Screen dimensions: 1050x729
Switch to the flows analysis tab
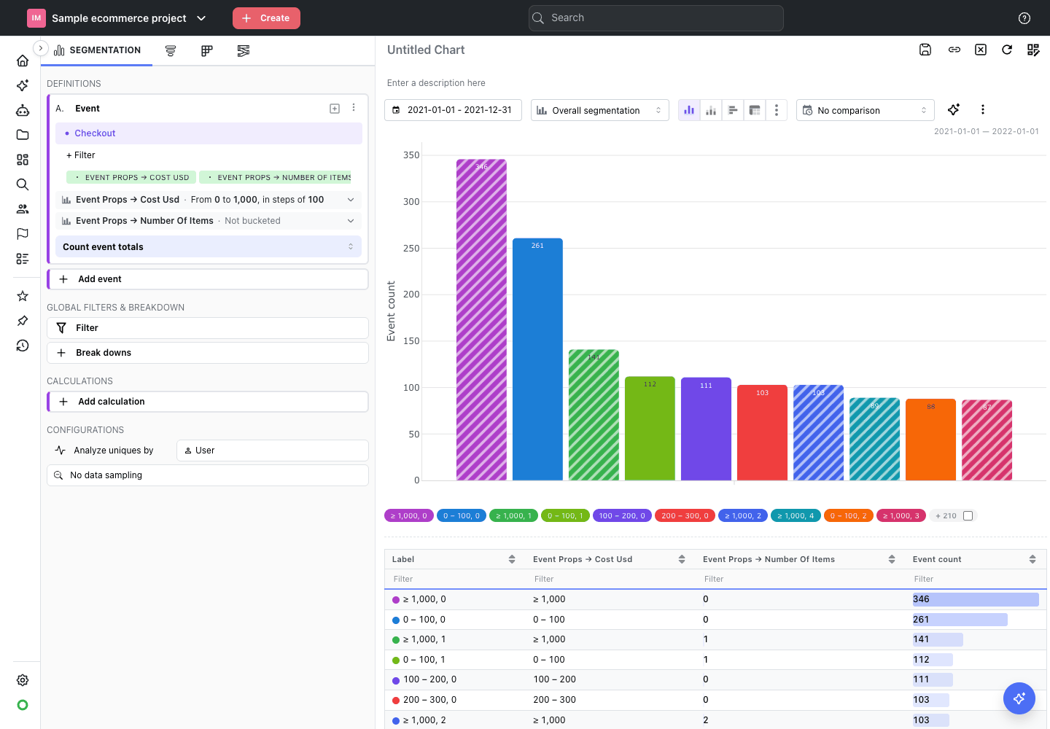click(244, 50)
